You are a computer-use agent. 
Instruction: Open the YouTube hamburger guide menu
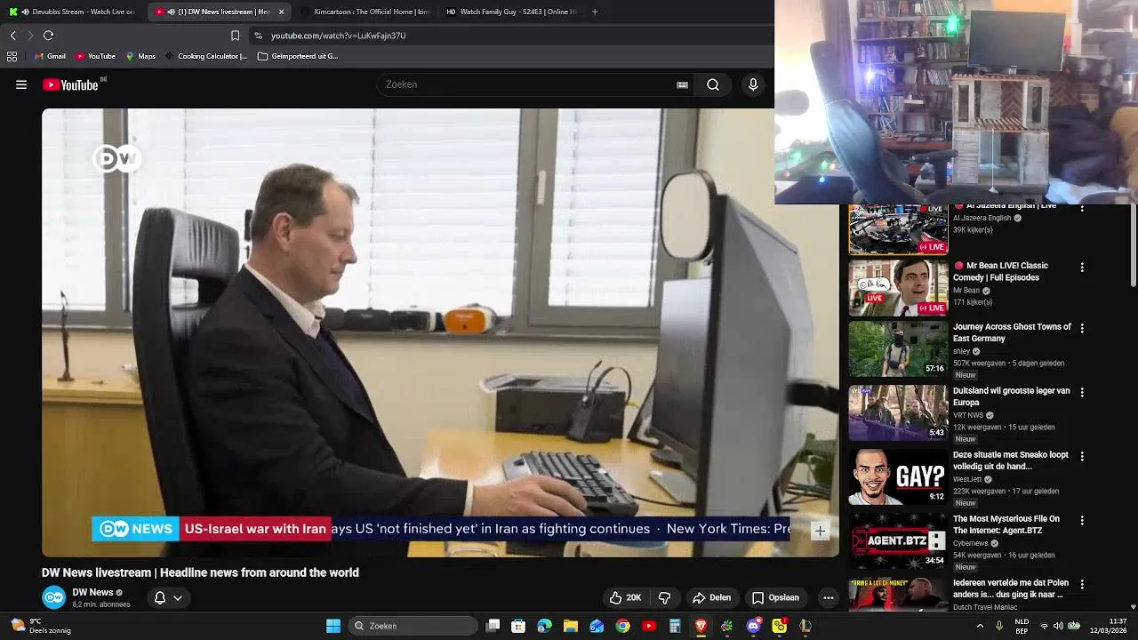pos(21,84)
